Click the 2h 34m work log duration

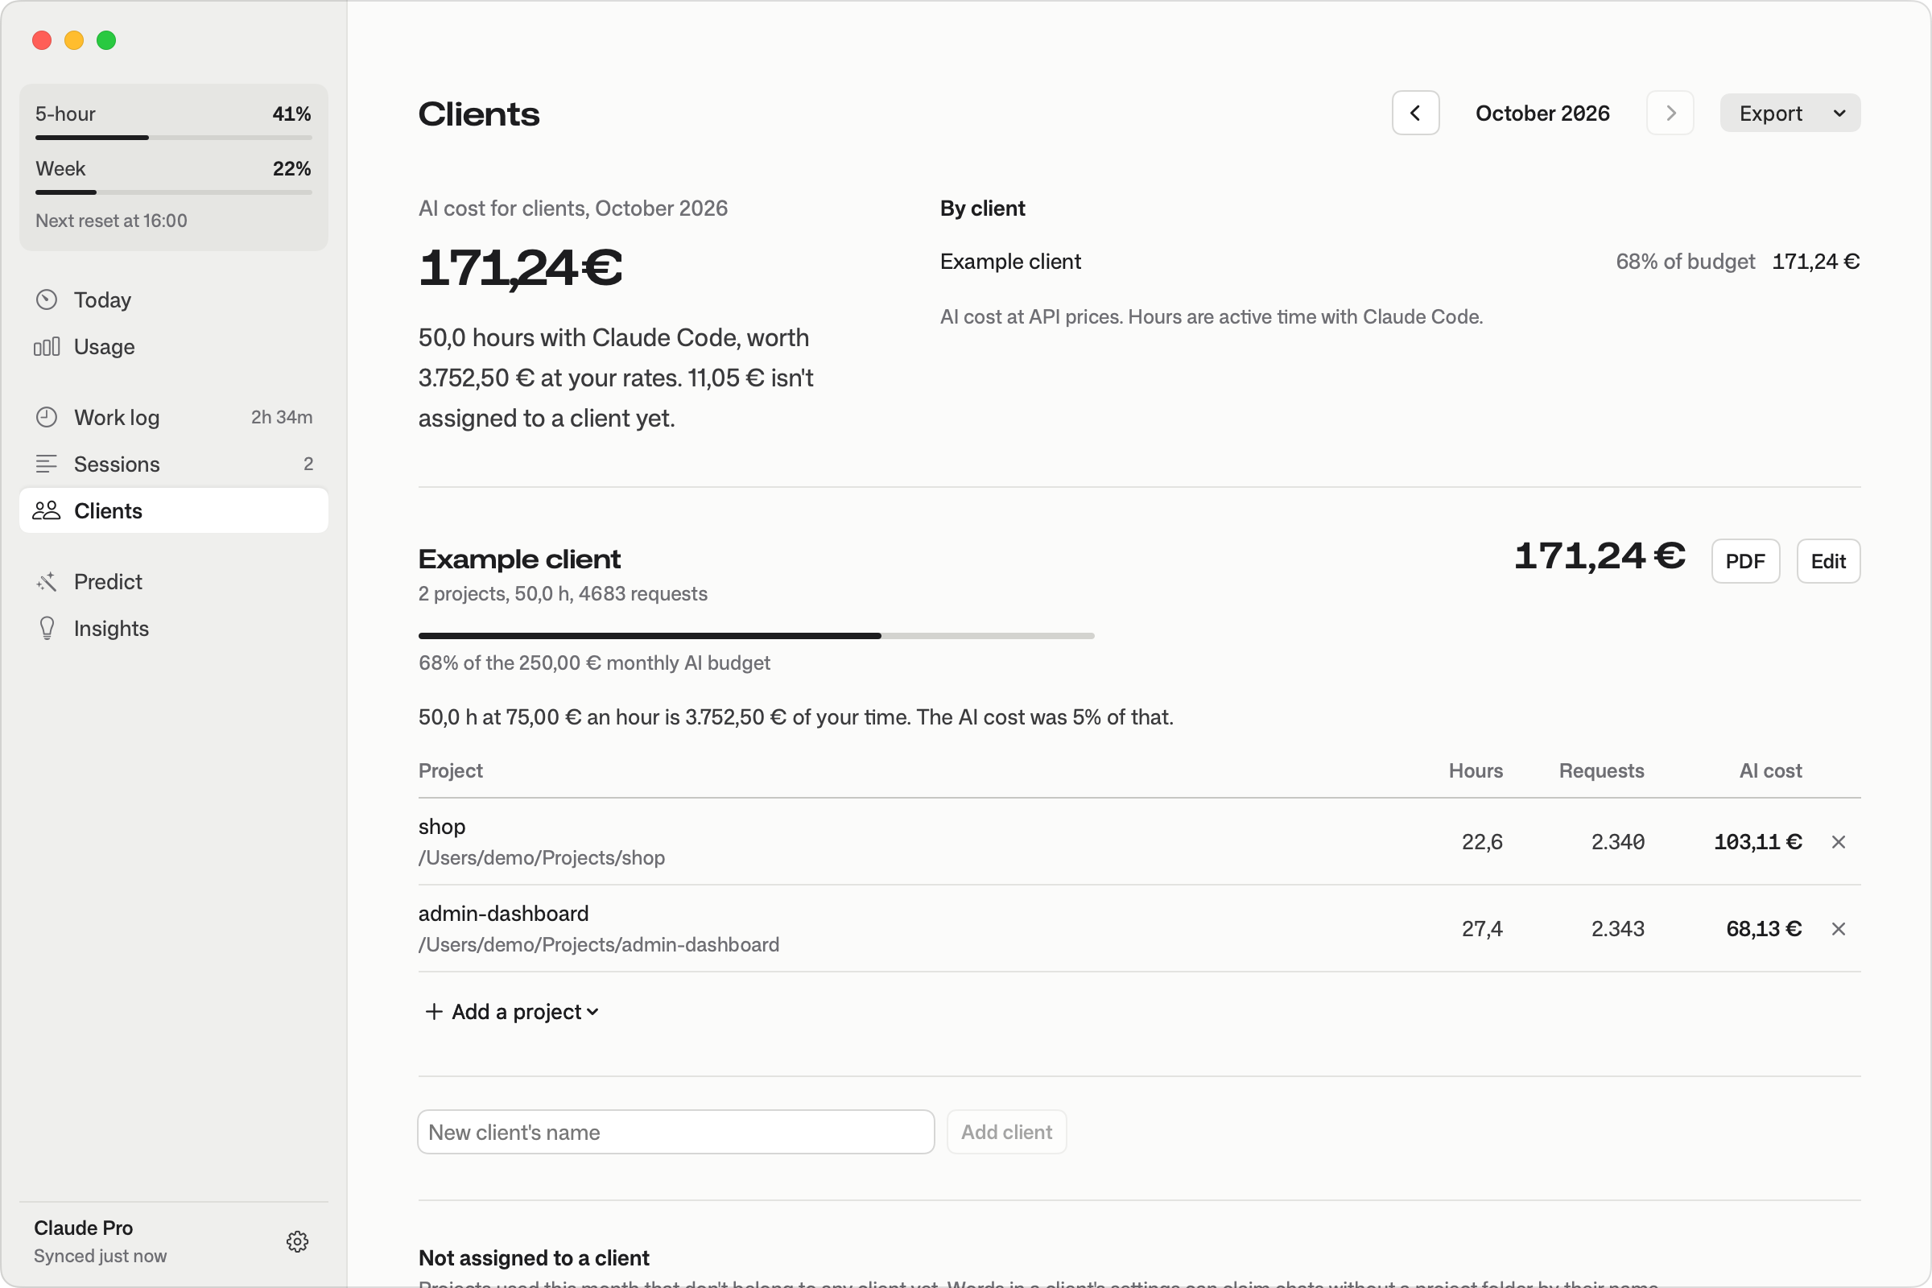click(282, 417)
